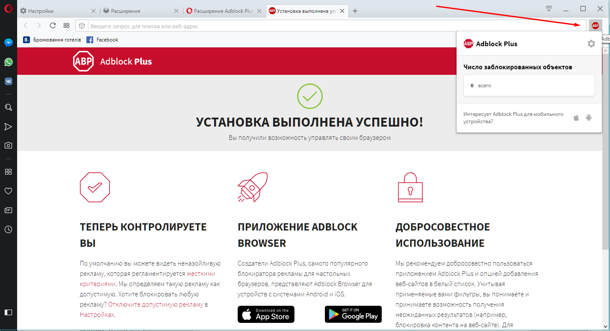Click the green success checkmark circle
This screenshot has width=610, height=331.
tap(310, 96)
